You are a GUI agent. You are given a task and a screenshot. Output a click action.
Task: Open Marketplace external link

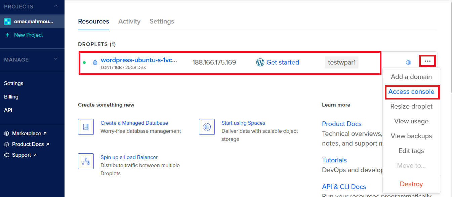(x=29, y=133)
